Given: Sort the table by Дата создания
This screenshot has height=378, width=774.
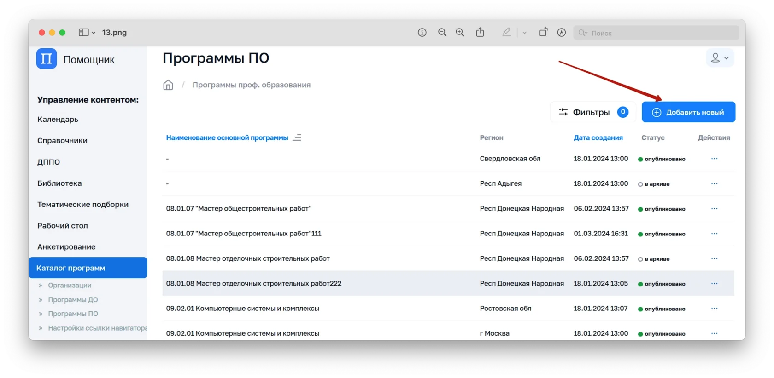Looking at the screenshot, I should pos(598,138).
